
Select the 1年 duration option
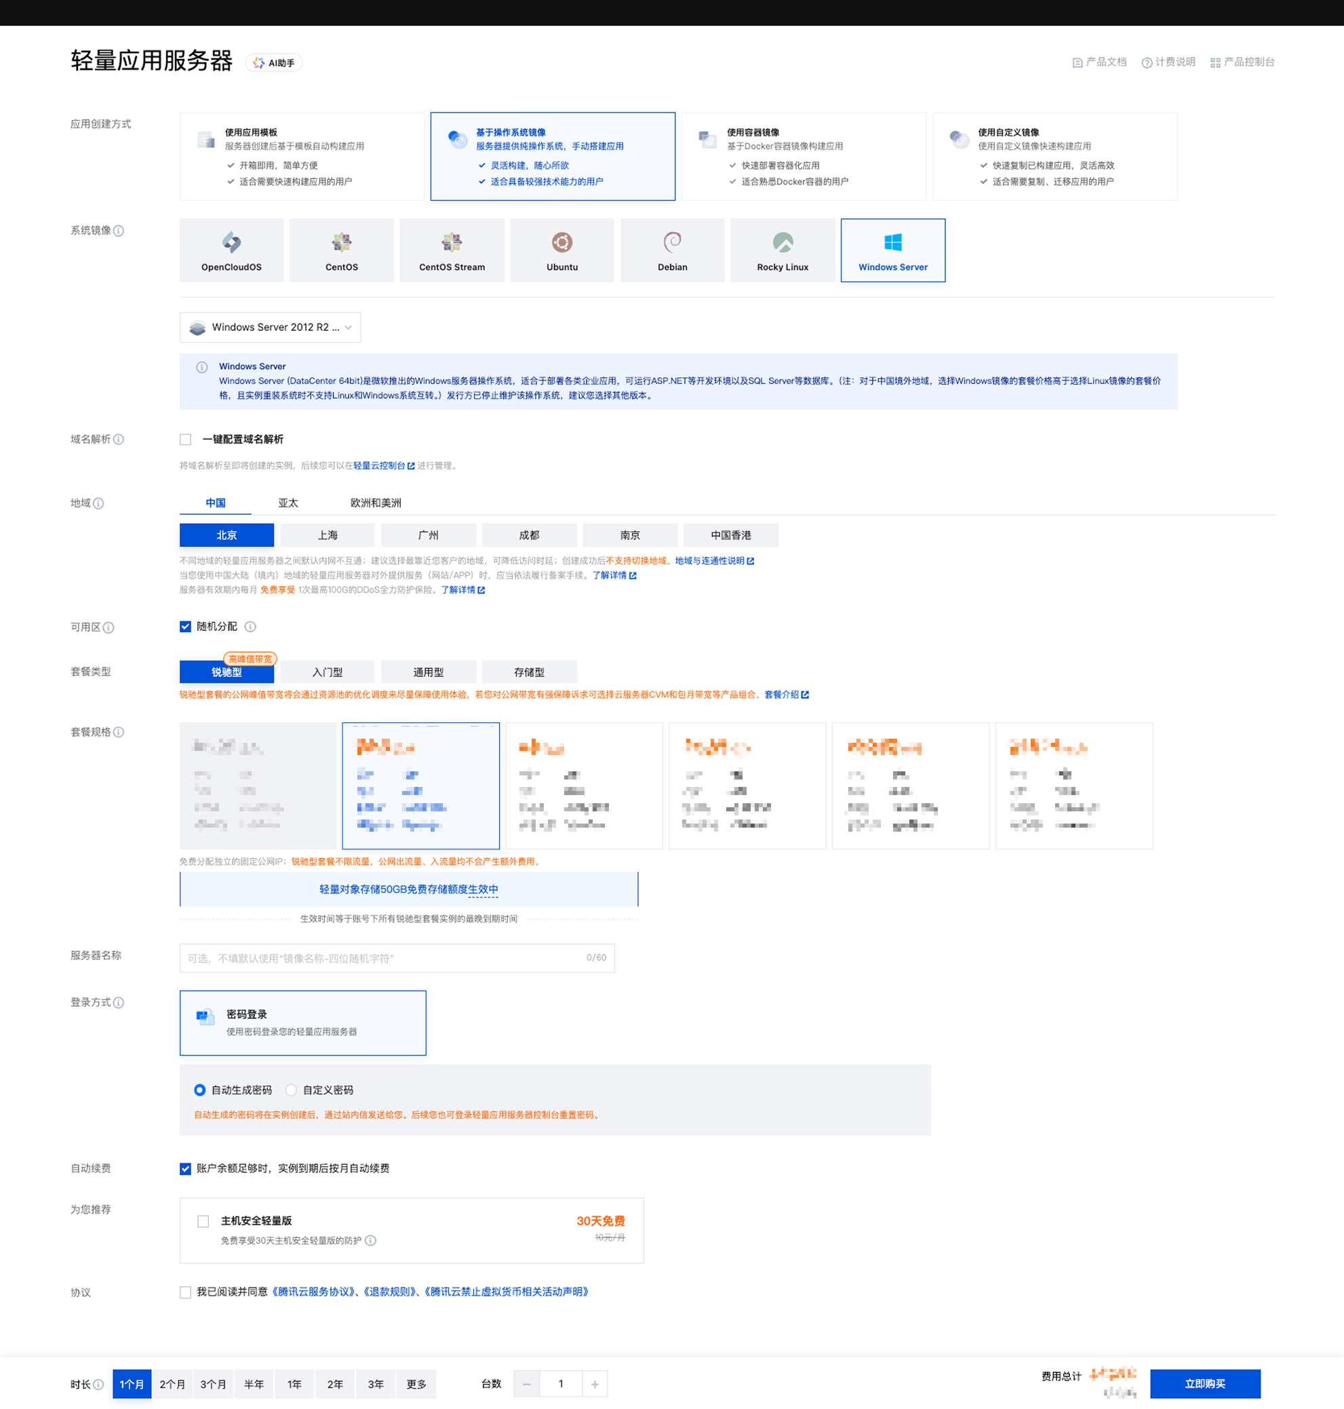pos(294,1384)
